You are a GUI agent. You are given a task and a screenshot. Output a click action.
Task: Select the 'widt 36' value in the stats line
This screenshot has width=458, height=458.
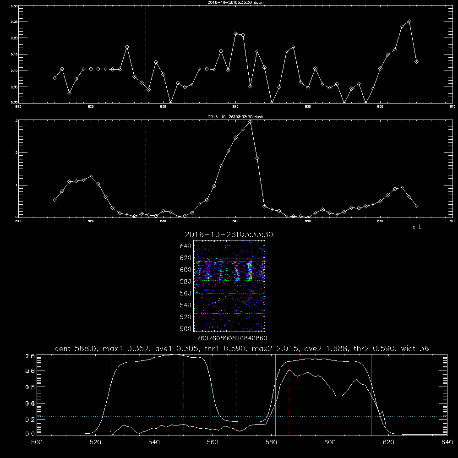pos(415,349)
